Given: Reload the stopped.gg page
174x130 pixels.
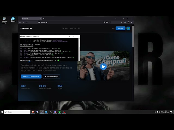Looking at the screenshot, I should coord(27,22).
